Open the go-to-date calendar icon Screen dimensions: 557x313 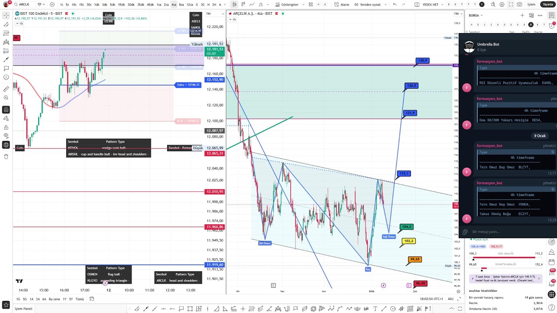92,299
